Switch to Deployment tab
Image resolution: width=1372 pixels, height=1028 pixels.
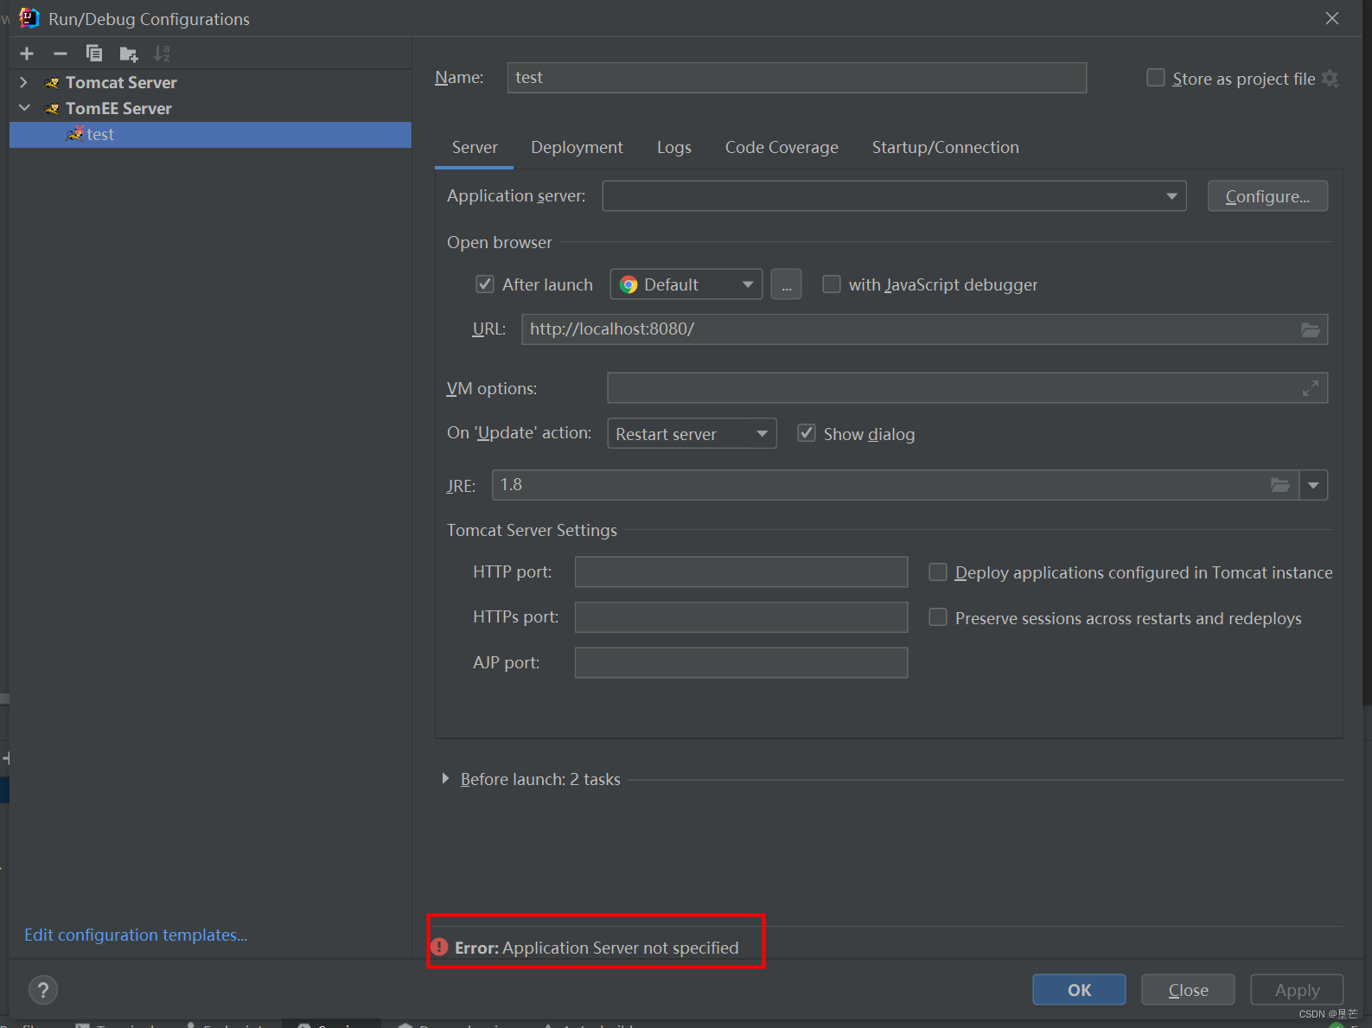577,148
